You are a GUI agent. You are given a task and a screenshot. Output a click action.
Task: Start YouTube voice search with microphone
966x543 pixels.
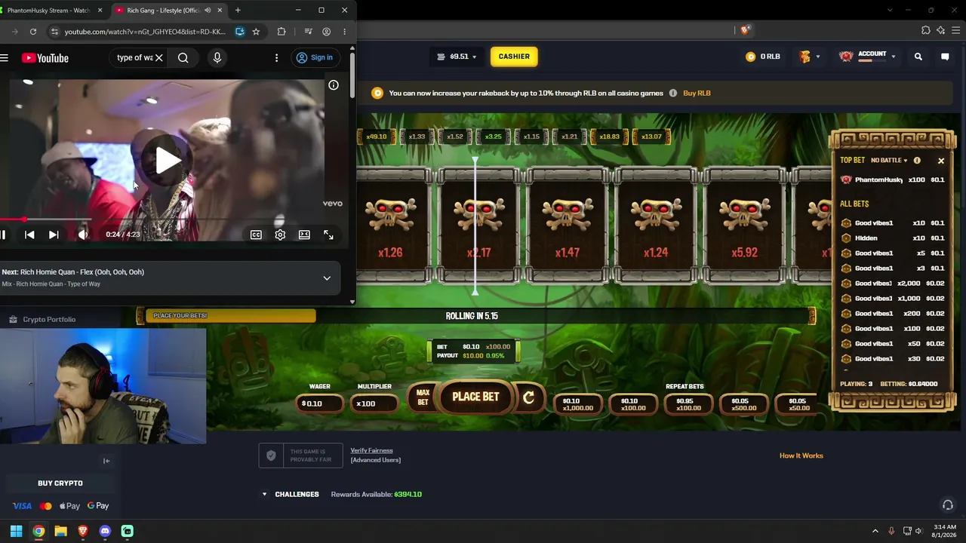[217, 58]
